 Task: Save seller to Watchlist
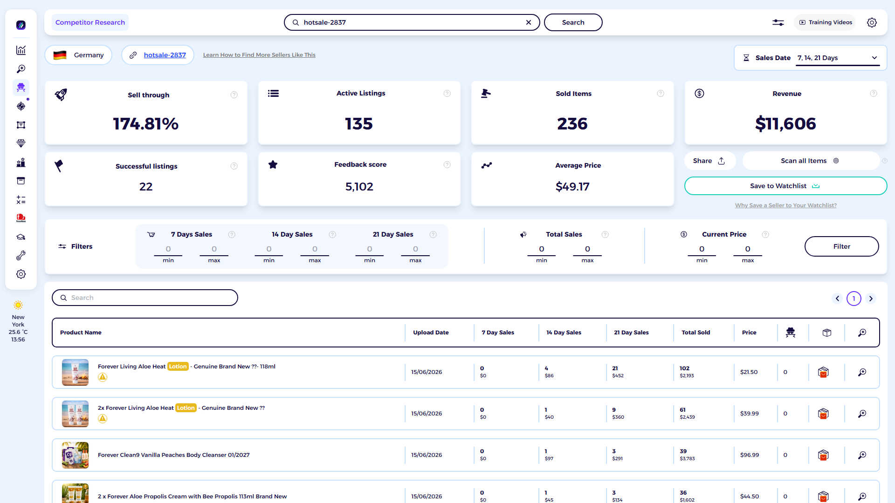click(785, 186)
